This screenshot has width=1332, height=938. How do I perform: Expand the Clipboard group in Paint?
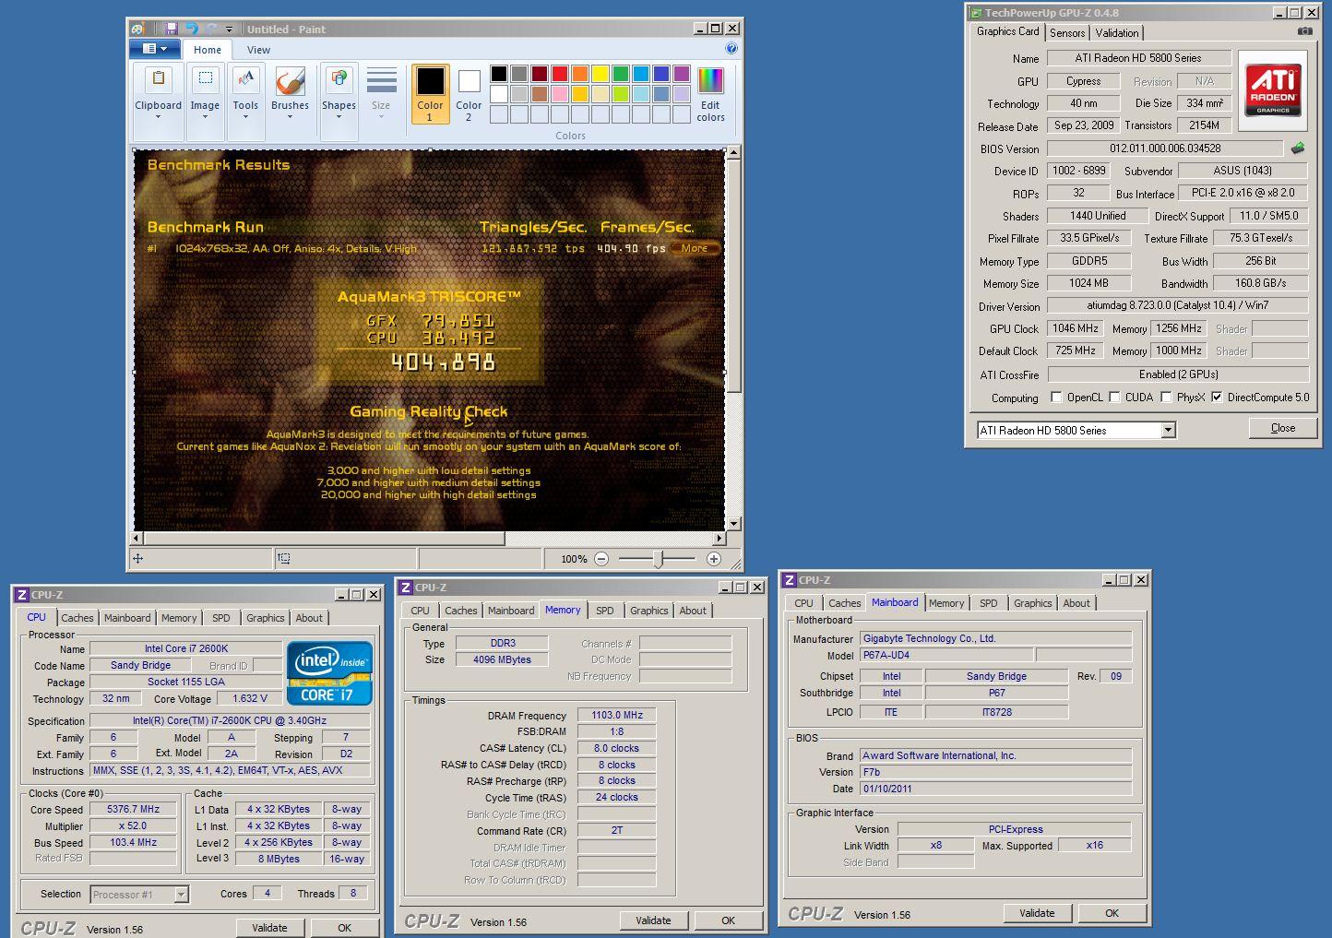[x=158, y=101]
